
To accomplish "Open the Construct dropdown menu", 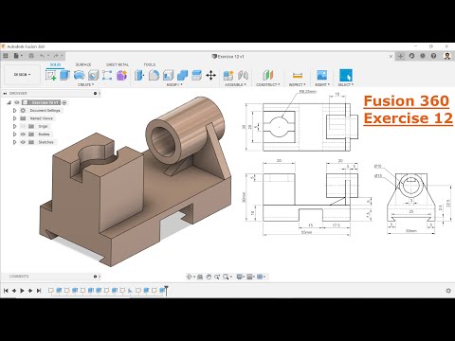I will pyautogui.click(x=267, y=85).
